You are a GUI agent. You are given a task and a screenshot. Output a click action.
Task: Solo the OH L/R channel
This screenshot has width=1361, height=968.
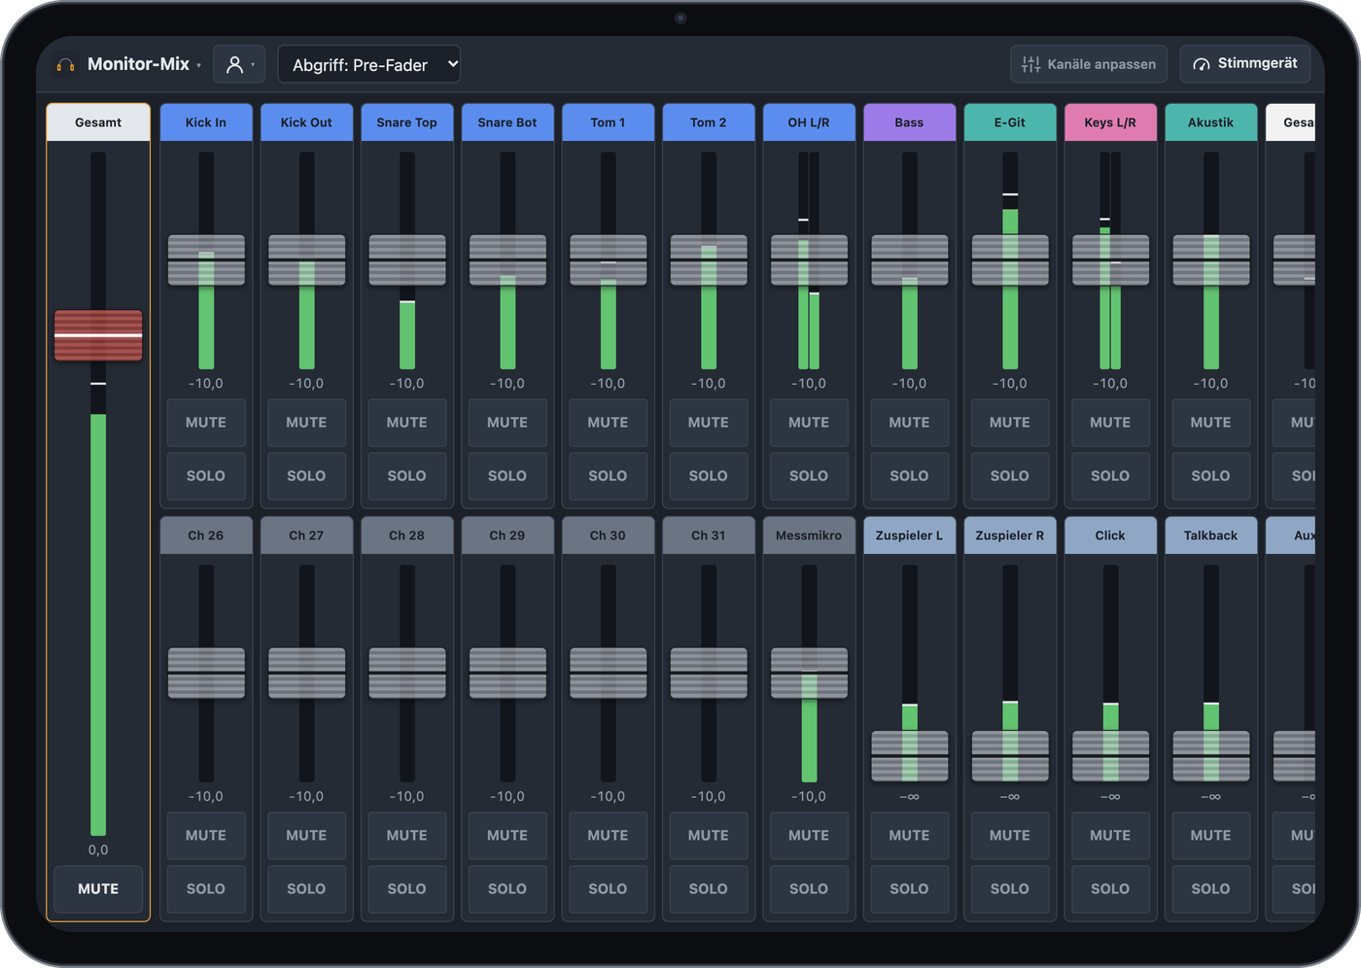pos(809,476)
